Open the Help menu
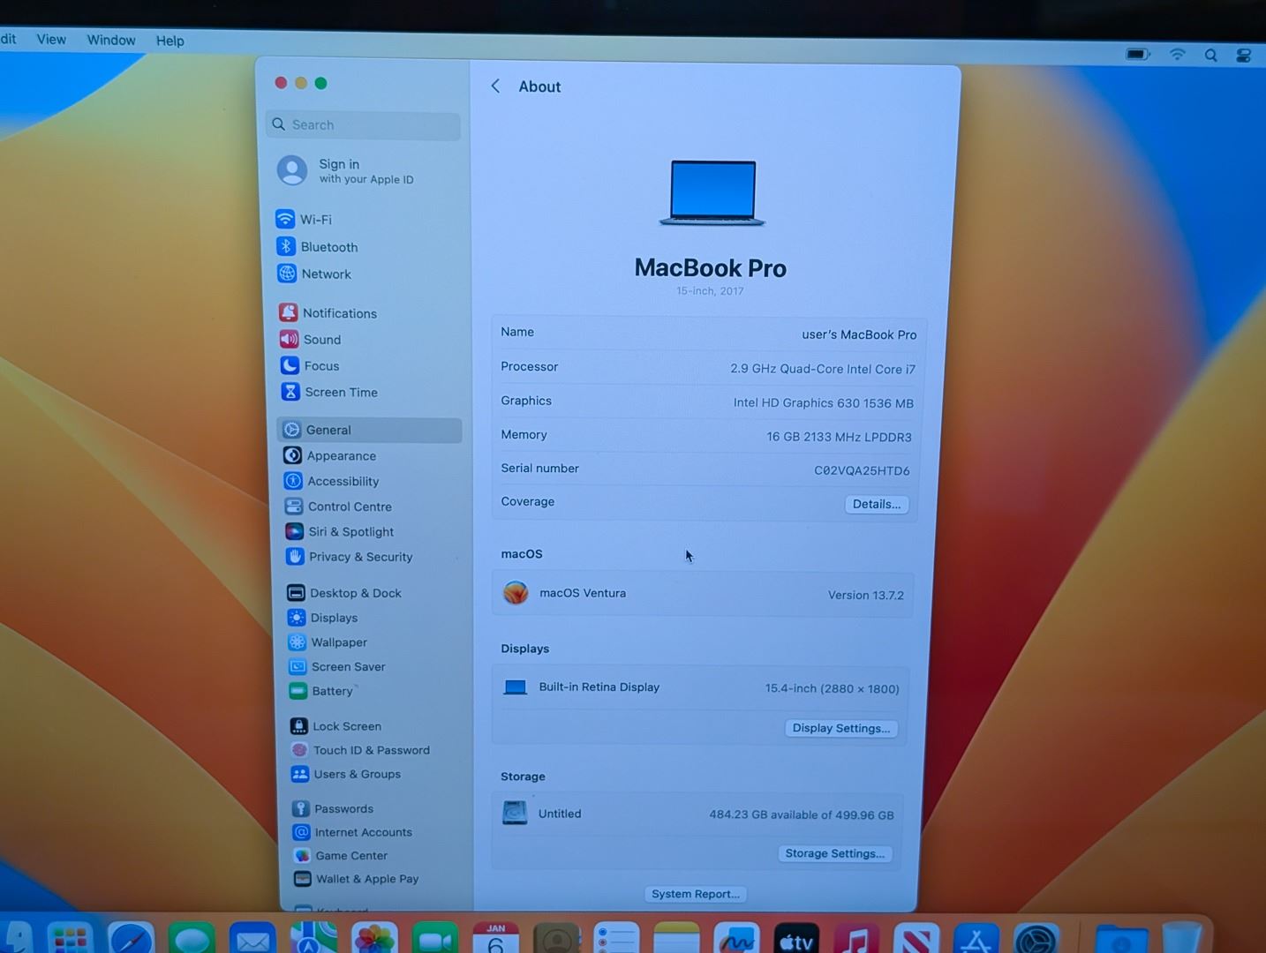Viewport: 1266px width, 953px height. click(x=170, y=41)
